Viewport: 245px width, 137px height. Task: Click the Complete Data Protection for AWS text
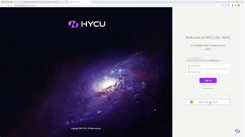208,47
